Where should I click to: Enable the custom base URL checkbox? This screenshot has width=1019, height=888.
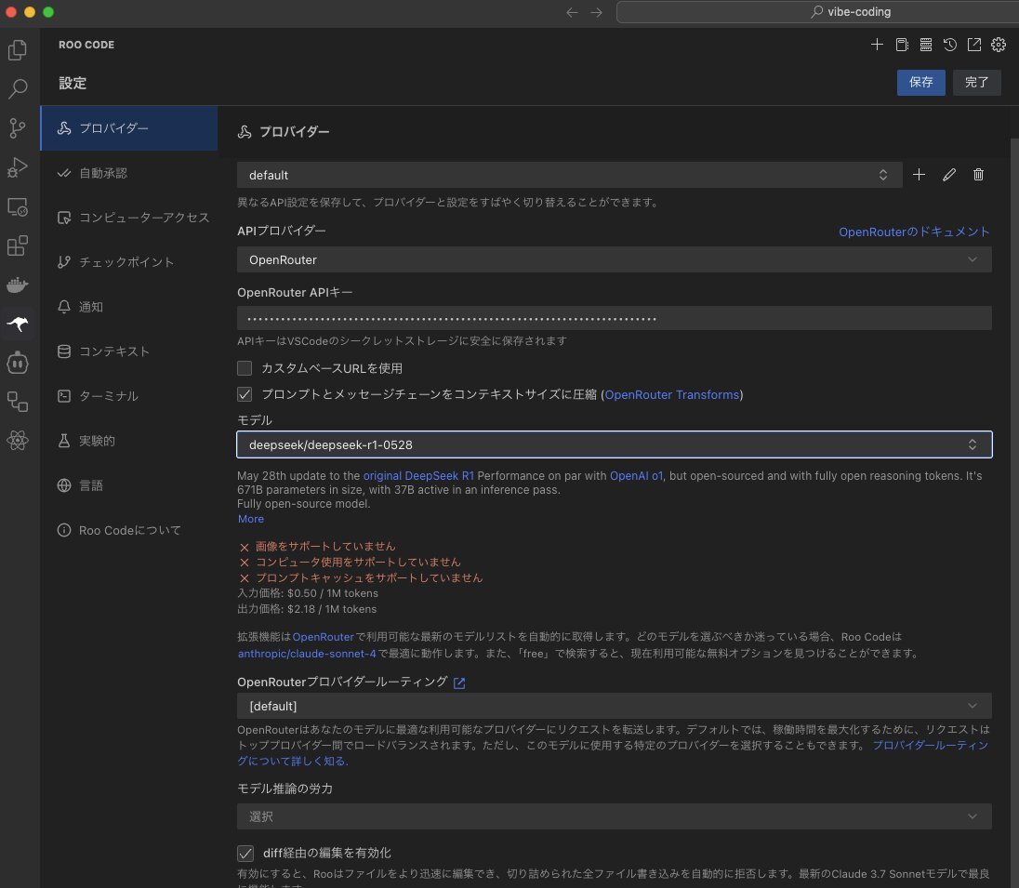pos(245,368)
